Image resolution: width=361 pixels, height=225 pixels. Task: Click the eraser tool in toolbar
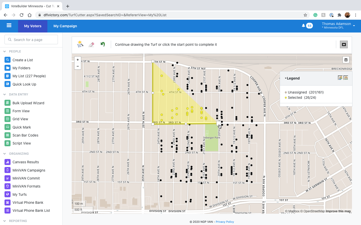point(92,44)
